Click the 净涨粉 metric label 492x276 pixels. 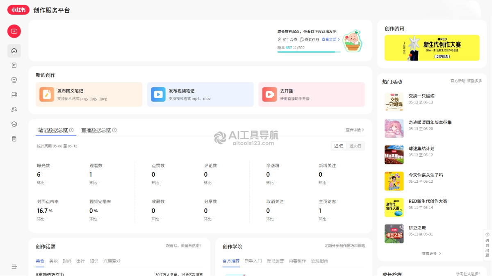273,166
